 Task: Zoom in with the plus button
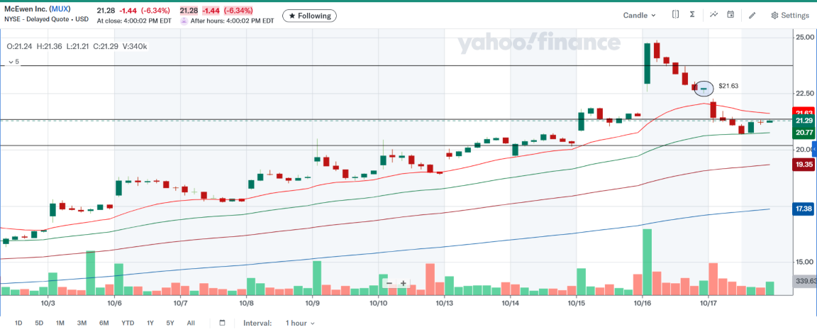point(403,284)
